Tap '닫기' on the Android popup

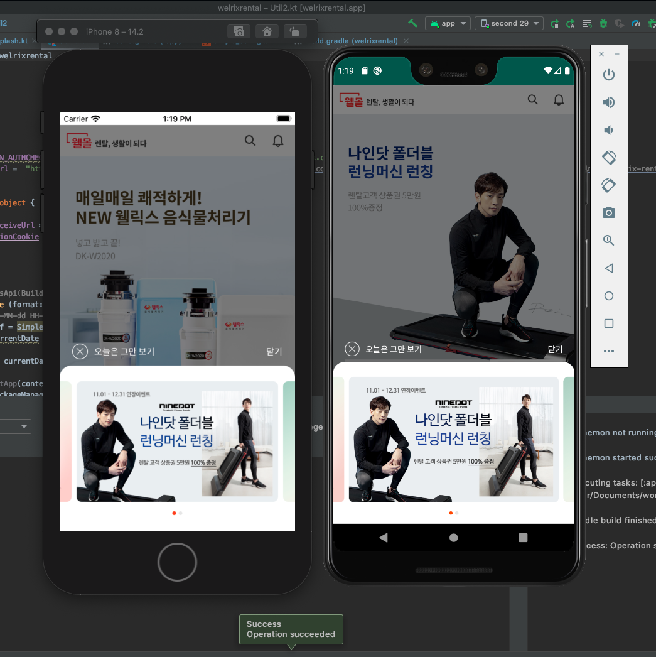click(x=555, y=349)
